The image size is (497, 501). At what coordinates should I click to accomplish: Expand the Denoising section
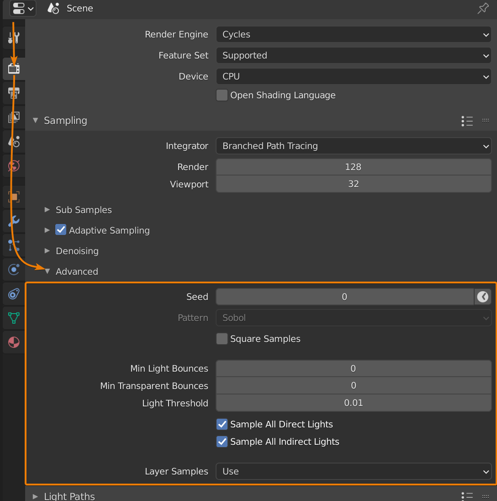click(47, 251)
